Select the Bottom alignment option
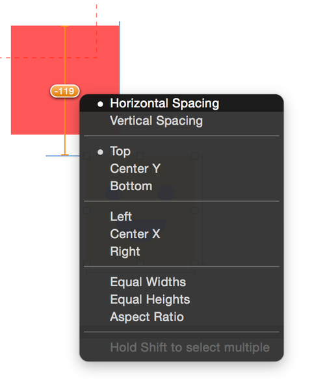Image resolution: width=312 pixels, height=381 pixels. pos(181,186)
